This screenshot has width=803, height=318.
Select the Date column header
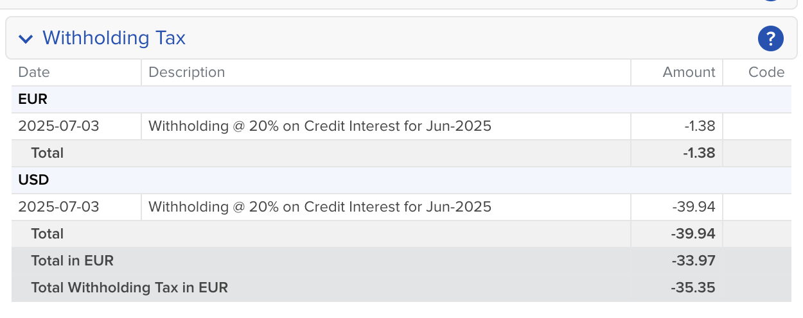[x=34, y=72]
